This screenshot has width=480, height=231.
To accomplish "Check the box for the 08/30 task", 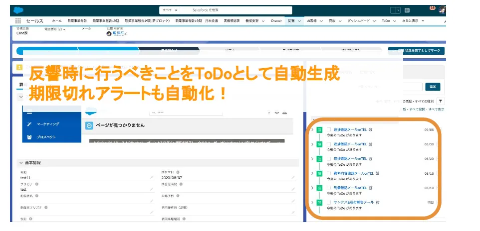I will [329, 144].
